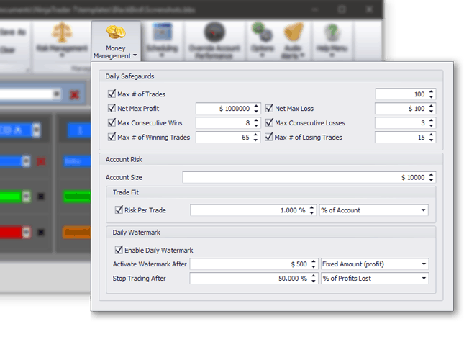Decrease the Stop Trading After percentage

(x=314, y=281)
